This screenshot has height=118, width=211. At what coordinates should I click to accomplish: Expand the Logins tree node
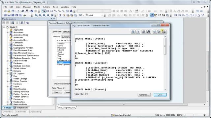(8, 87)
